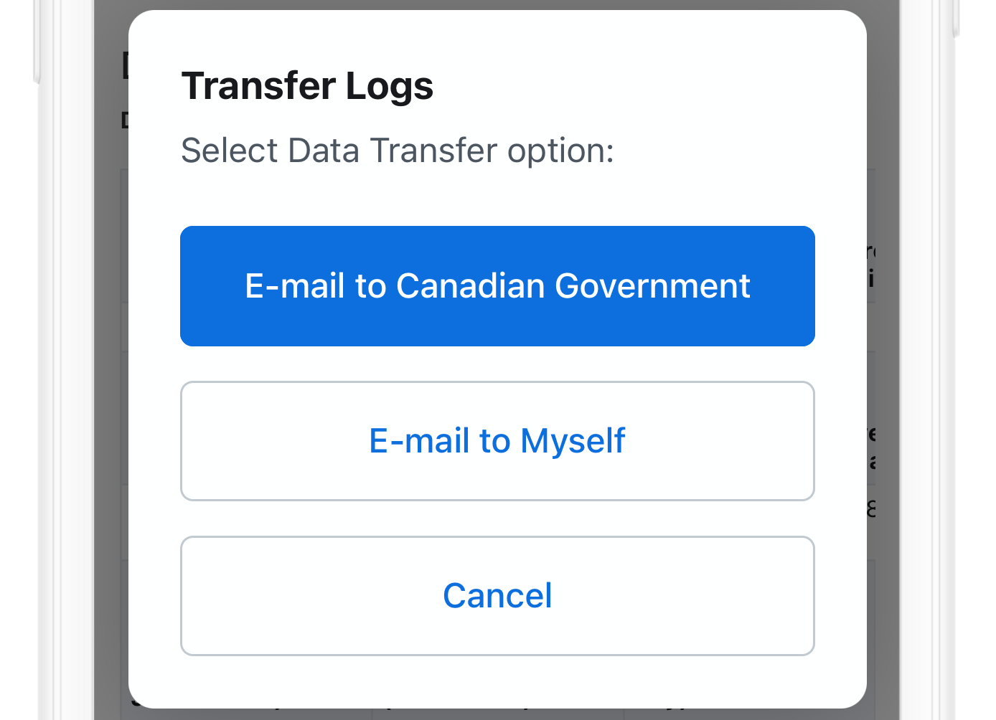The width and height of the screenshot is (996, 720).
Task: Click the Select Data Transfer option text
Action: (398, 150)
